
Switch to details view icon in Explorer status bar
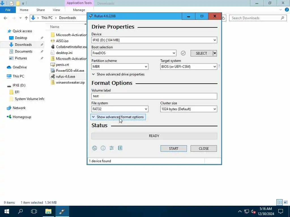280,202
